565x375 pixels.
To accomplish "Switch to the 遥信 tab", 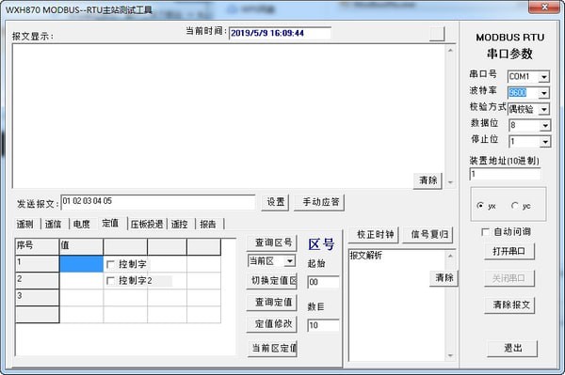I will [x=53, y=225].
